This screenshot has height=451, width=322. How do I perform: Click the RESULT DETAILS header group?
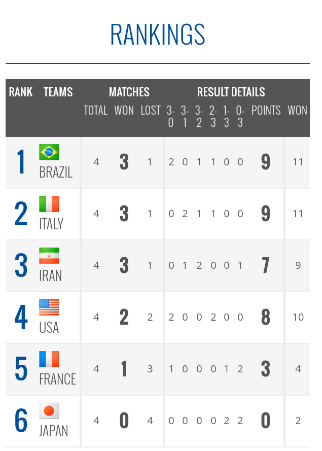pos(231,92)
